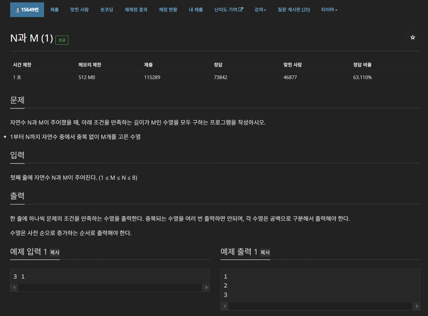Click the right scroll arrow under 예제 출력 1
This screenshot has width=428, height=316.
(416, 306)
